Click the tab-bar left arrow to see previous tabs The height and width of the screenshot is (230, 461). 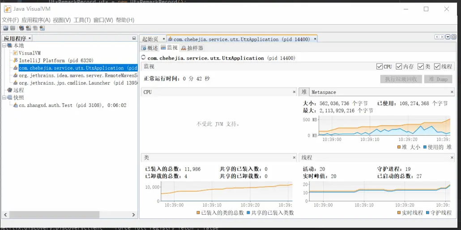pos(437,37)
